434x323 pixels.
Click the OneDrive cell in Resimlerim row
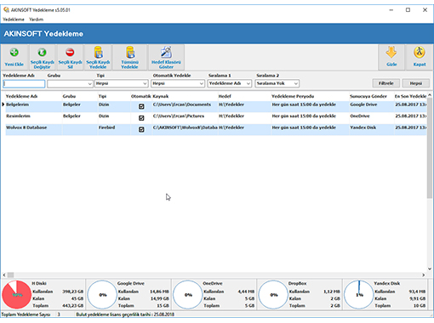coord(360,116)
